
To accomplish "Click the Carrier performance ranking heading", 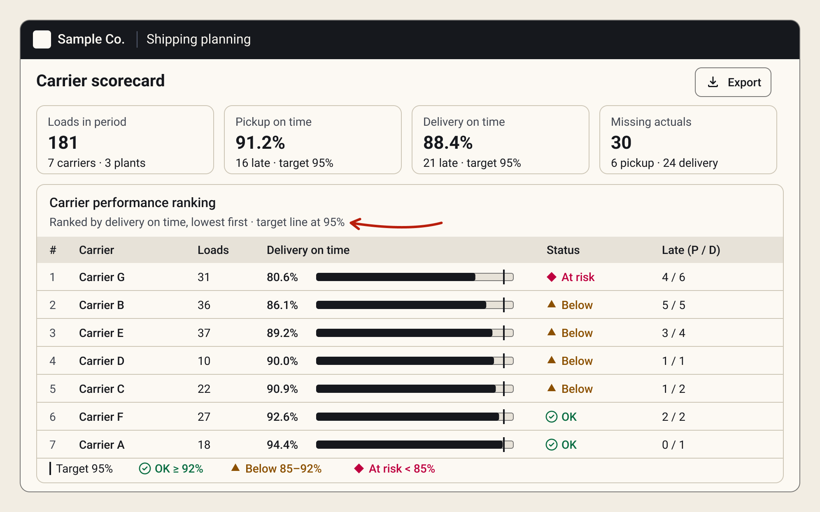I will point(133,203).
